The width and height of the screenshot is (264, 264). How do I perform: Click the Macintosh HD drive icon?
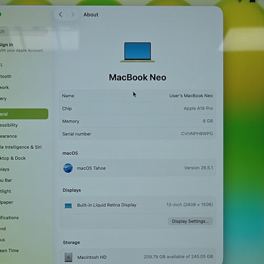point(69,257)
